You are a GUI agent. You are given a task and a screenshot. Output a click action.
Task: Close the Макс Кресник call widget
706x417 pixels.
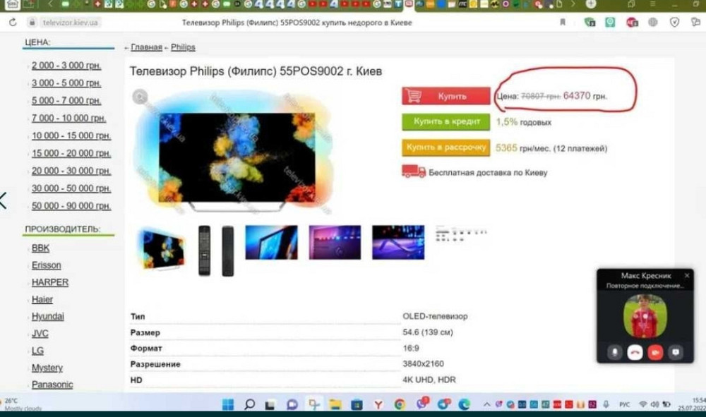tap(686, 276)
